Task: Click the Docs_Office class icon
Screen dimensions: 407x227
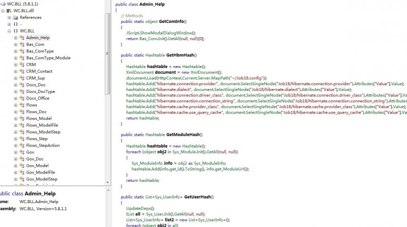Action: [22, 98]
